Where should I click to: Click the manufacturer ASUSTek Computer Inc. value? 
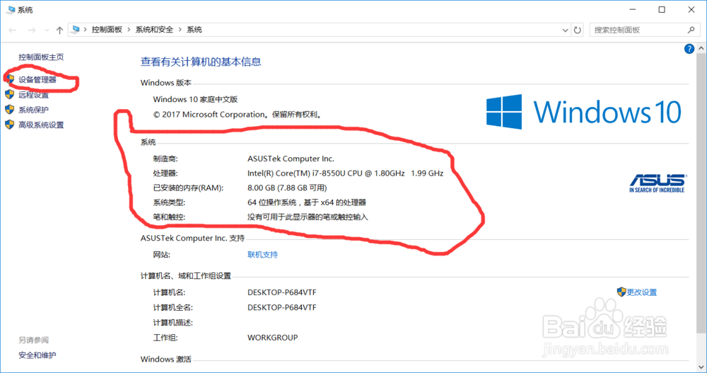[x=291, y=159]
